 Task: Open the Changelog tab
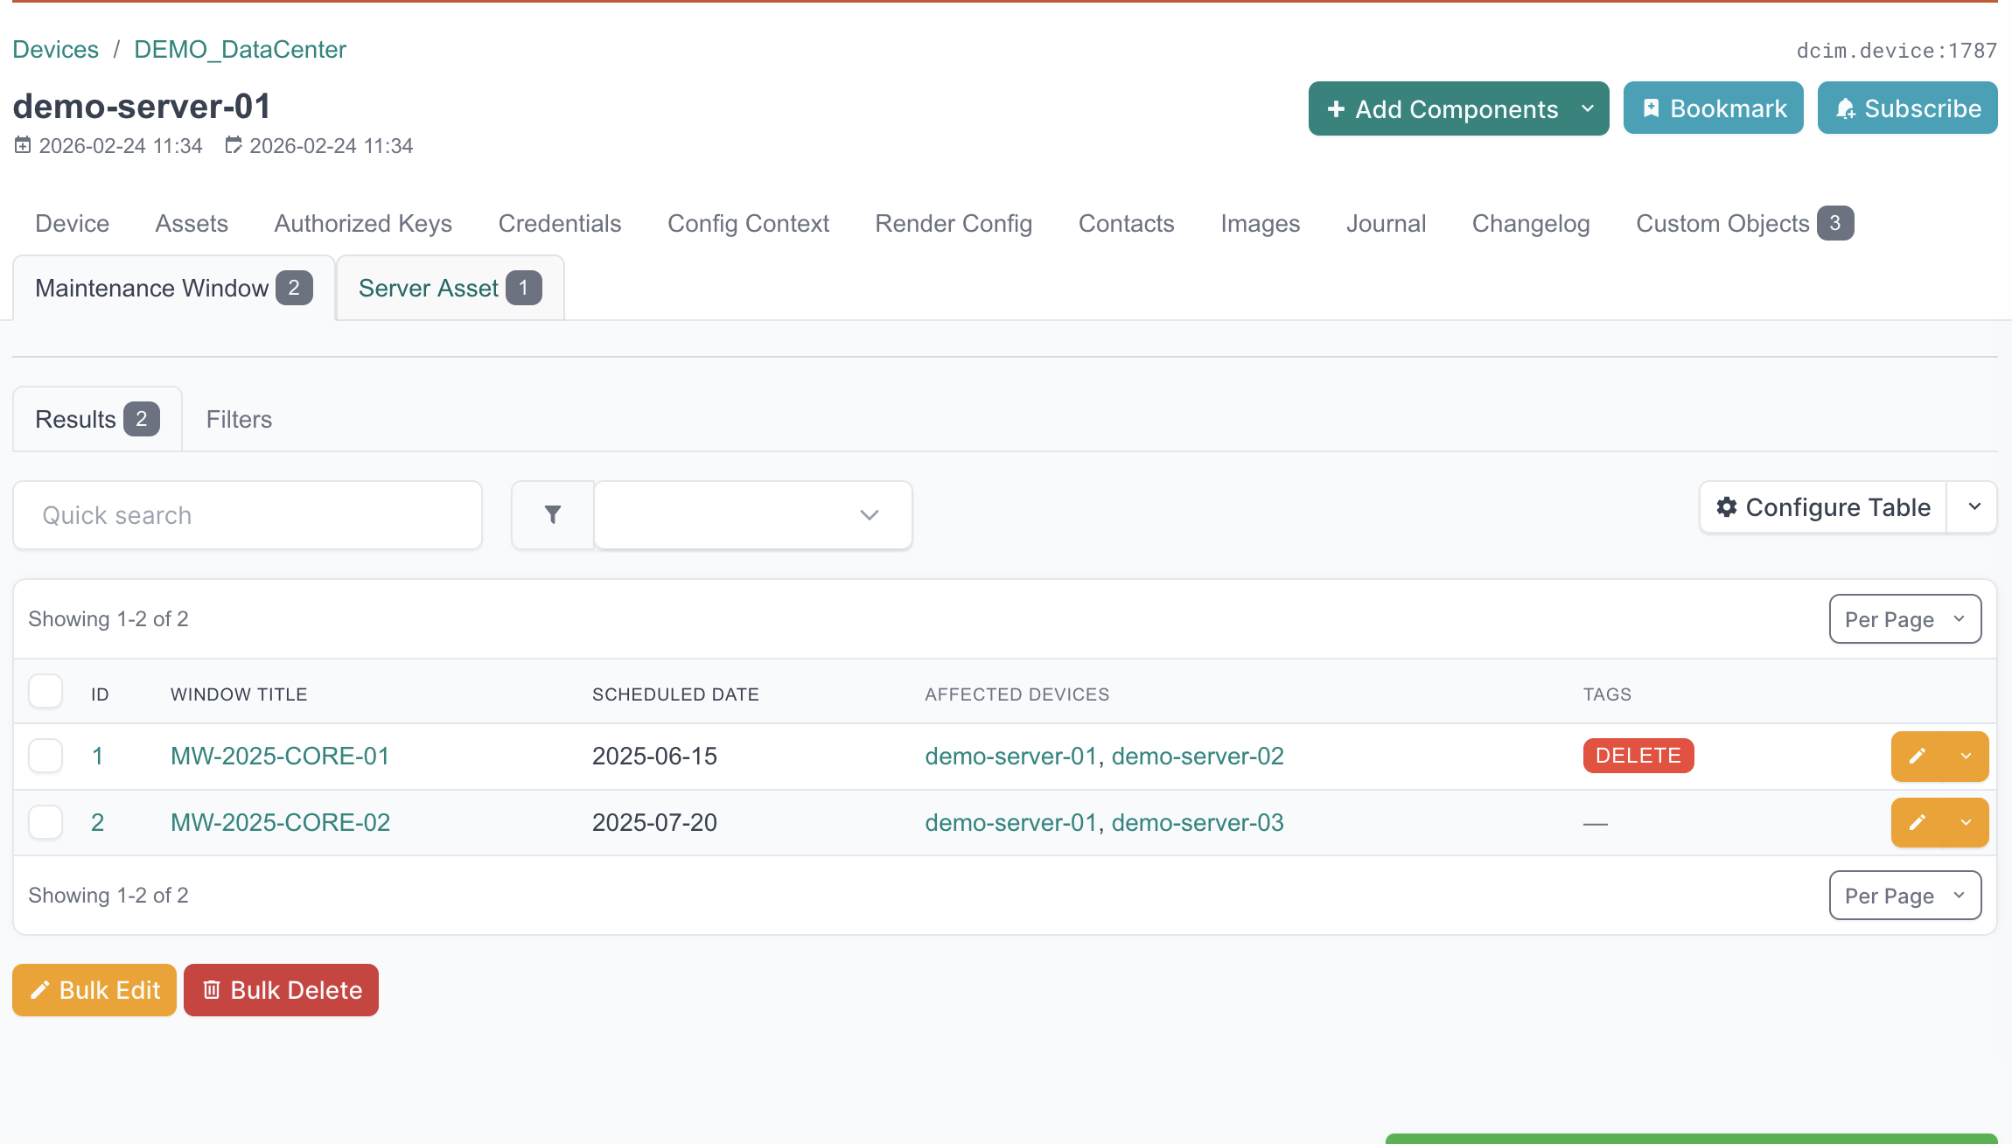tap(1531, 224)
